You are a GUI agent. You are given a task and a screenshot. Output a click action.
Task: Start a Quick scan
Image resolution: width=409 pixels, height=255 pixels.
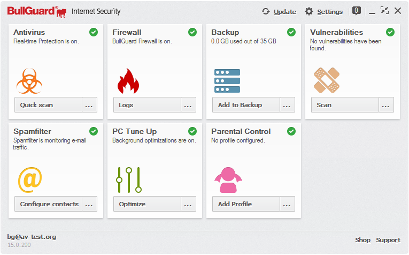(48, 105)
